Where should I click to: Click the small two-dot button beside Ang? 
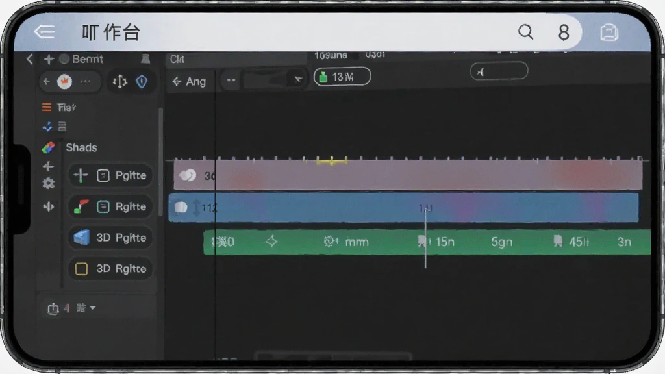tap(231, 80)
